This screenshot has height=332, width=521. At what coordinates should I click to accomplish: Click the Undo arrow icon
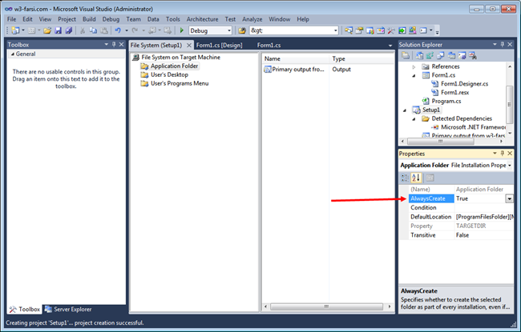(118, 30)
